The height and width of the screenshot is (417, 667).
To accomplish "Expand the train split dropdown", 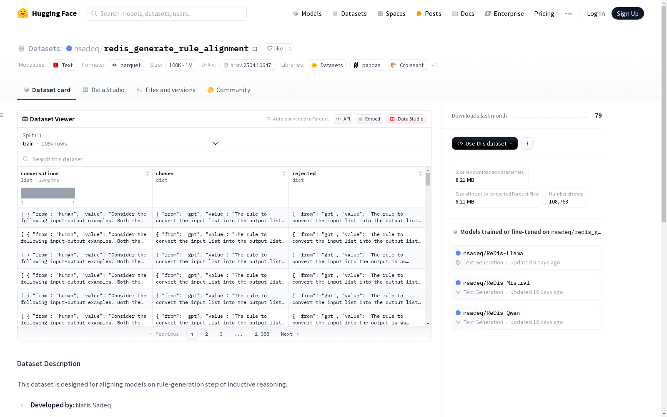I will pyautogui.click(x=121, y=139).
